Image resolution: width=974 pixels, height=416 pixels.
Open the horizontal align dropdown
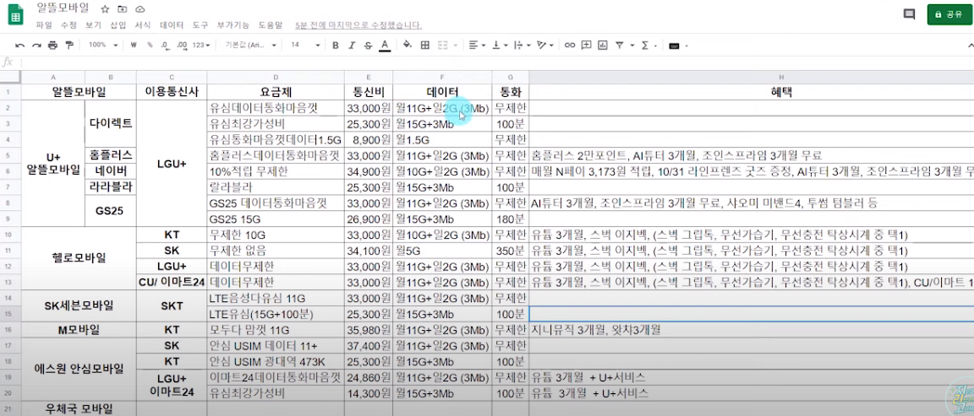click(x=477, y=46)
